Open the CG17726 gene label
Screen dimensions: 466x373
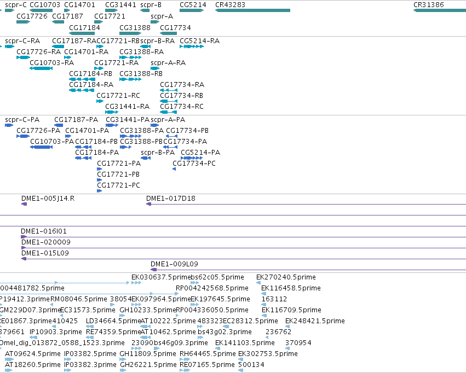click(x=32, y=16)
